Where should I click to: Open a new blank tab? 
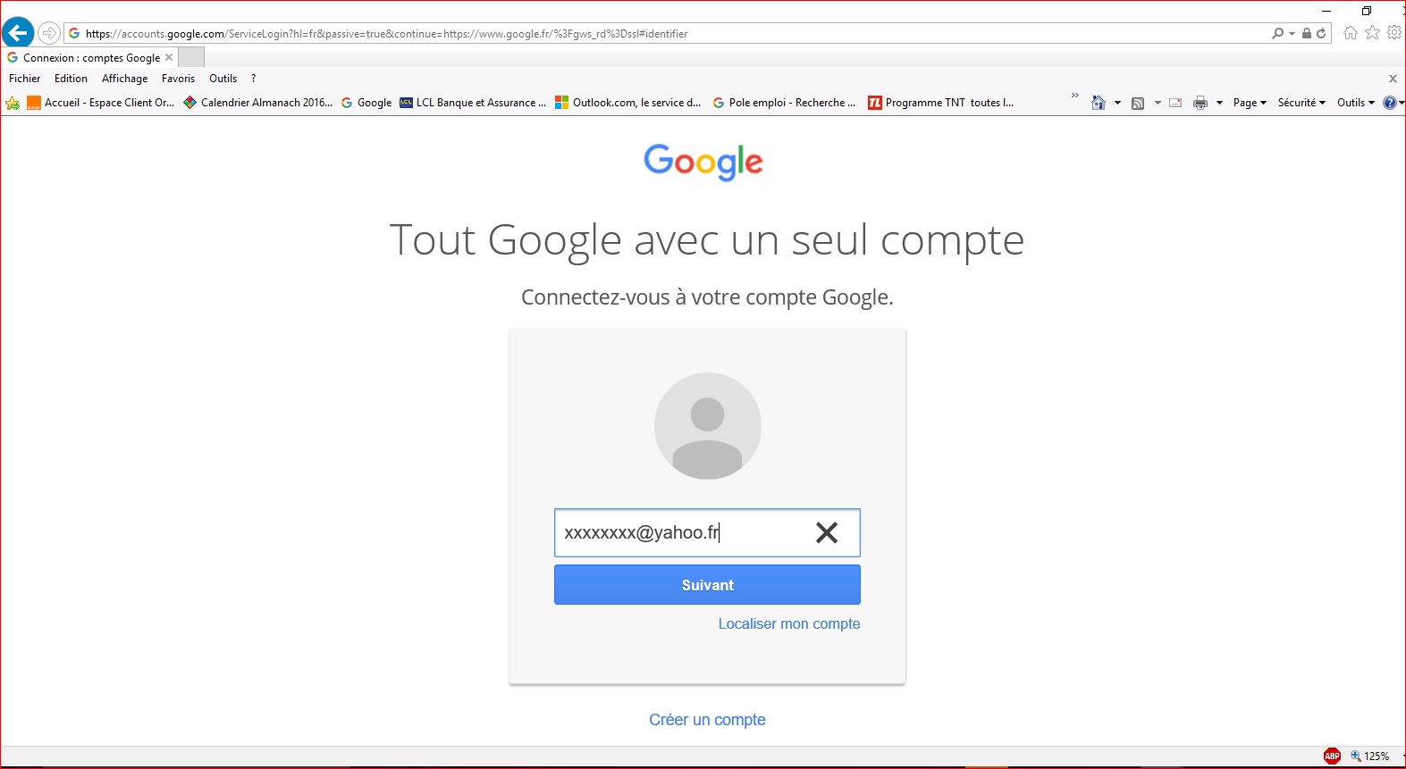pyautogui.click(x=191, y=57)
